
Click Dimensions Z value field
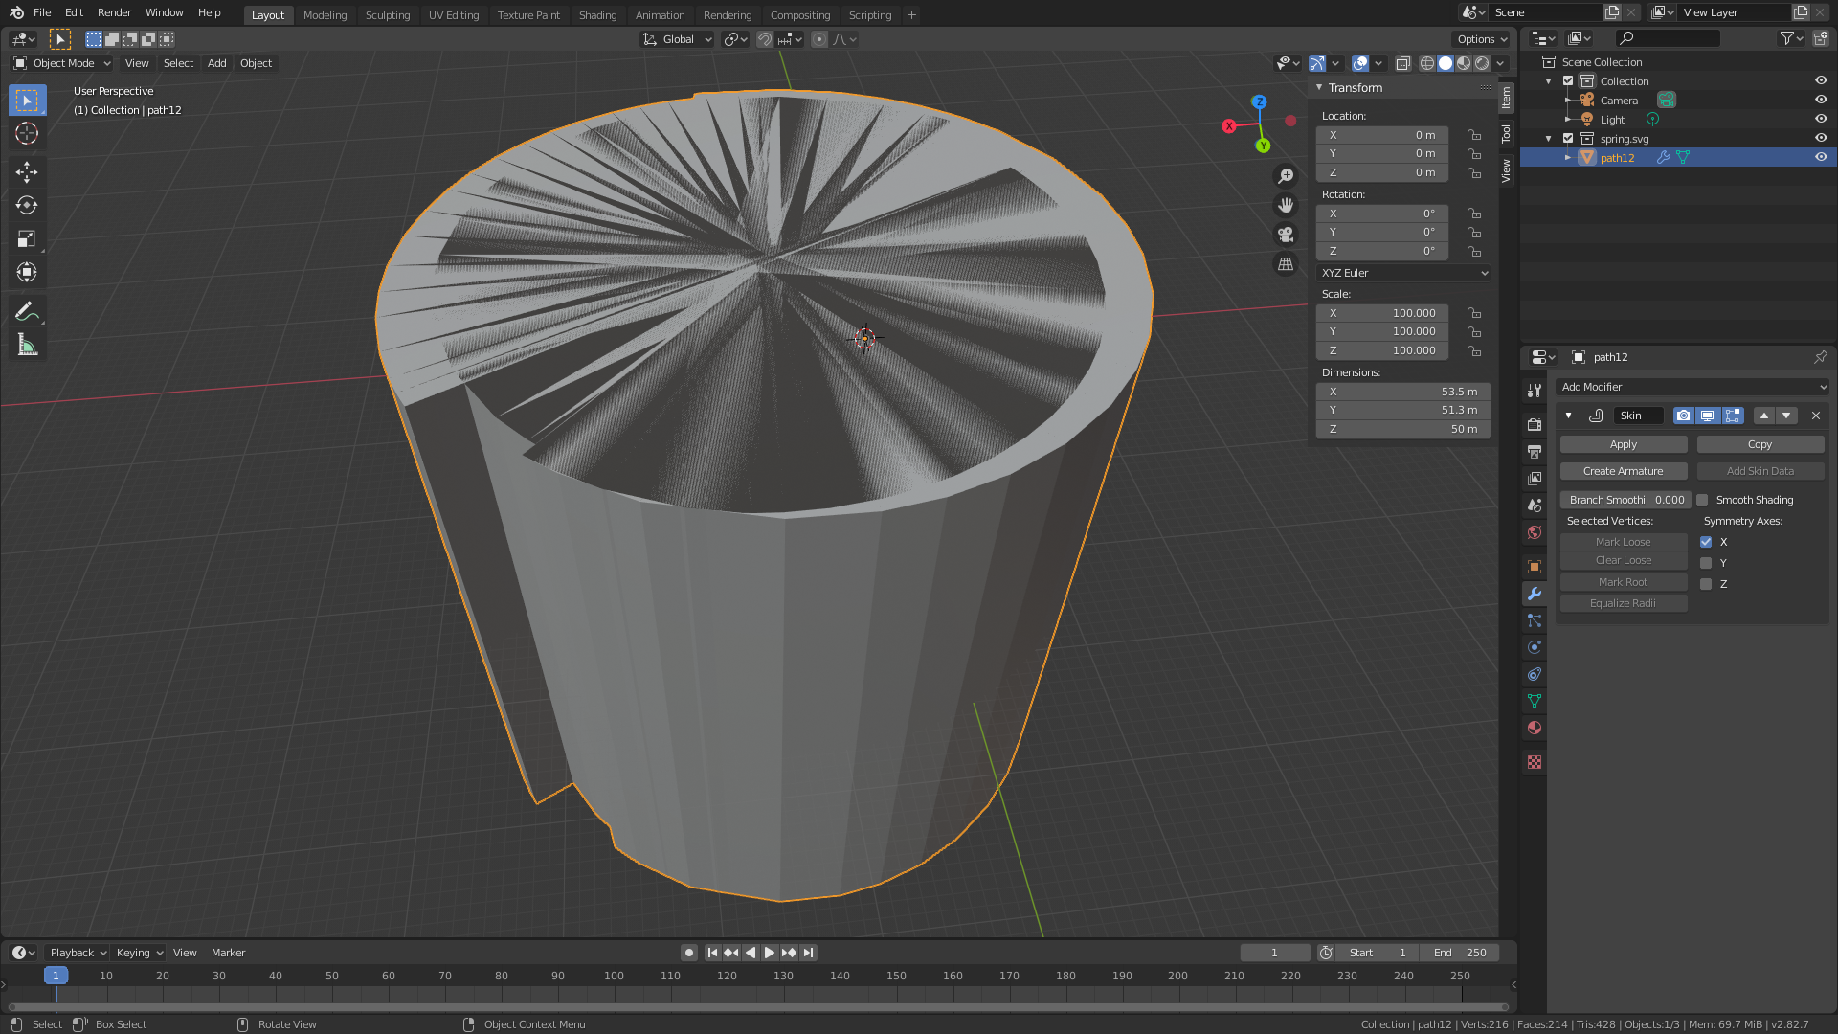[x=1403, y=429]
